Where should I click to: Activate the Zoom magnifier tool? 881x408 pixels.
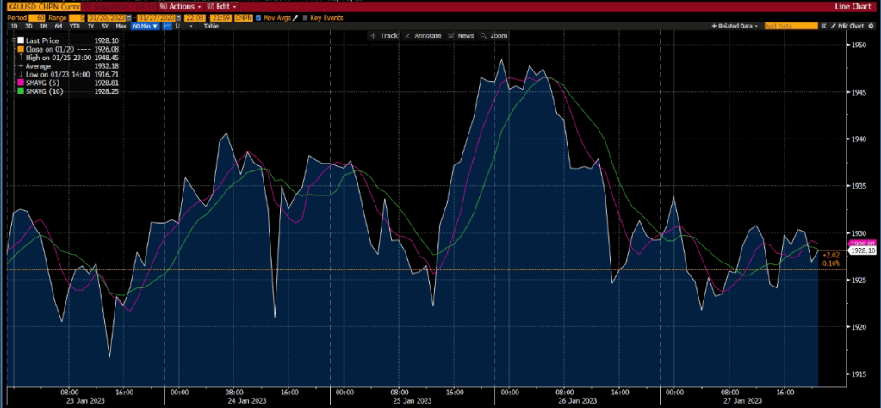[x=495, y=35]
